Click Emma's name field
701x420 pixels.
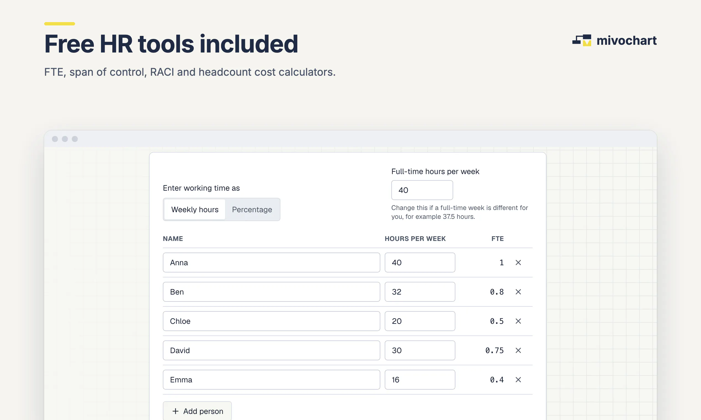click(271, 380)
